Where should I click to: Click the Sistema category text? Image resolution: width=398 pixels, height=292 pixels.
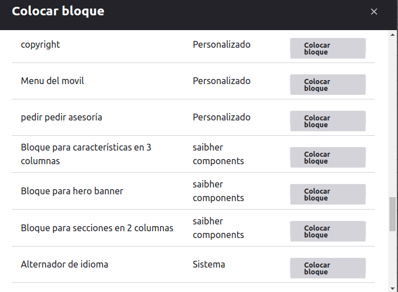209,264
